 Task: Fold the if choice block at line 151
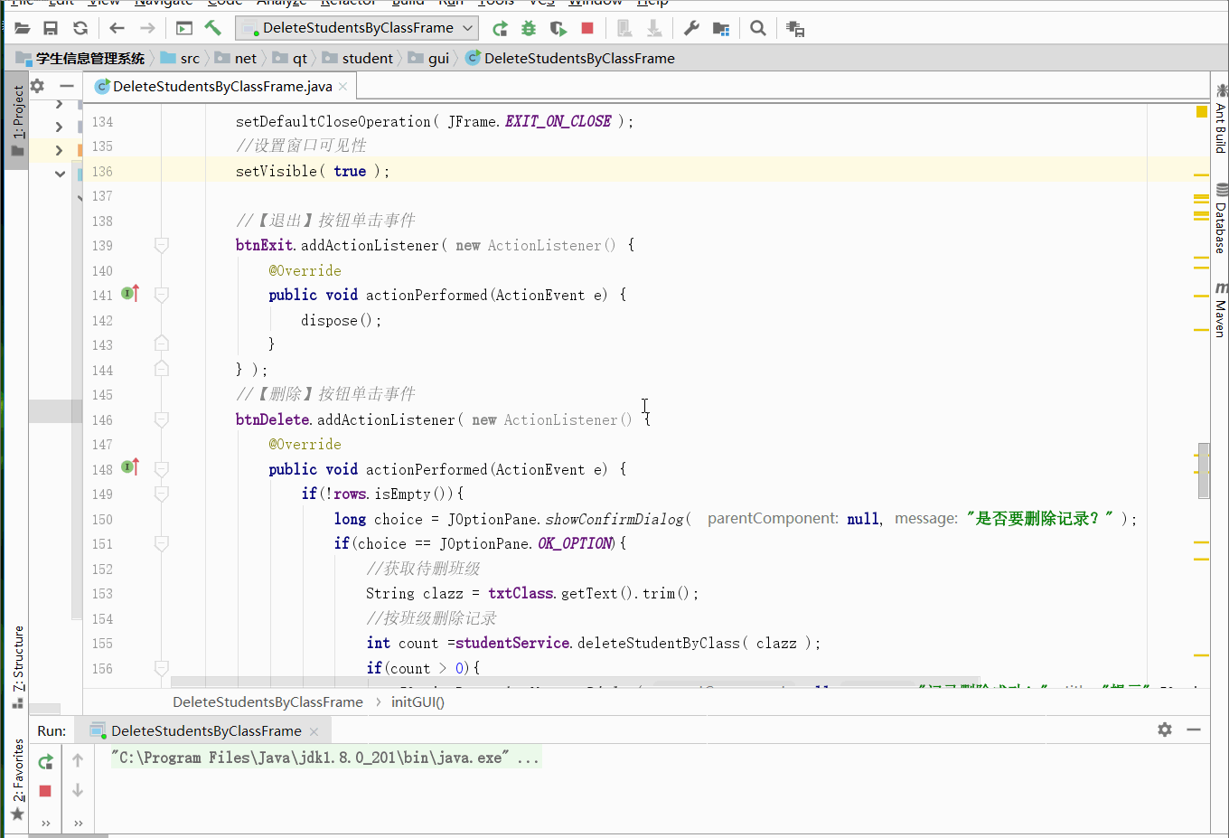click(x=162, y=543)
